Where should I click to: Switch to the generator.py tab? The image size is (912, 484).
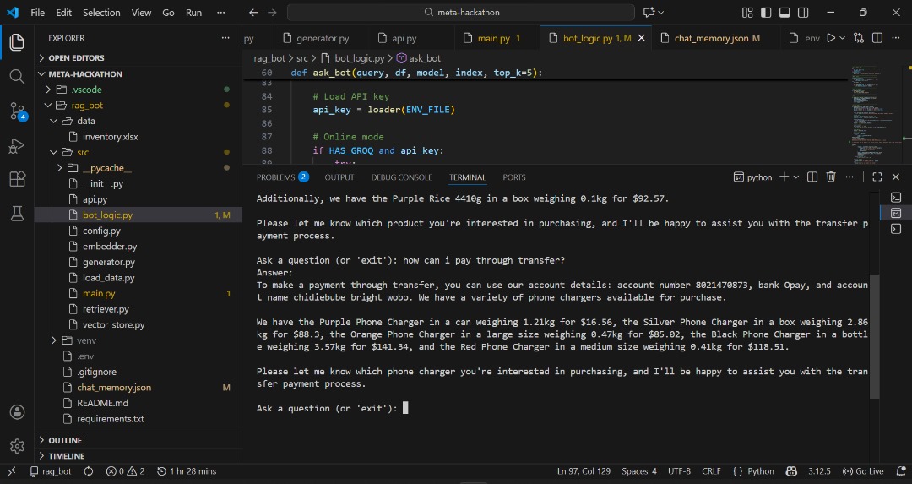pos(316,38)
